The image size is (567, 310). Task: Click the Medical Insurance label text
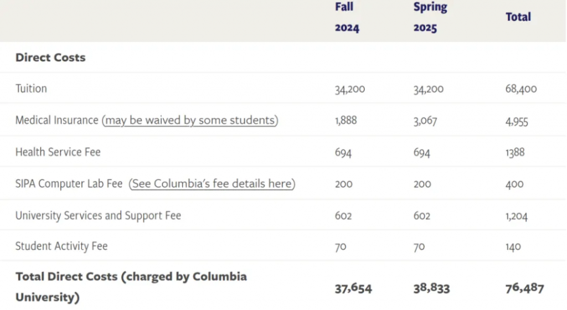pos(57,120)
